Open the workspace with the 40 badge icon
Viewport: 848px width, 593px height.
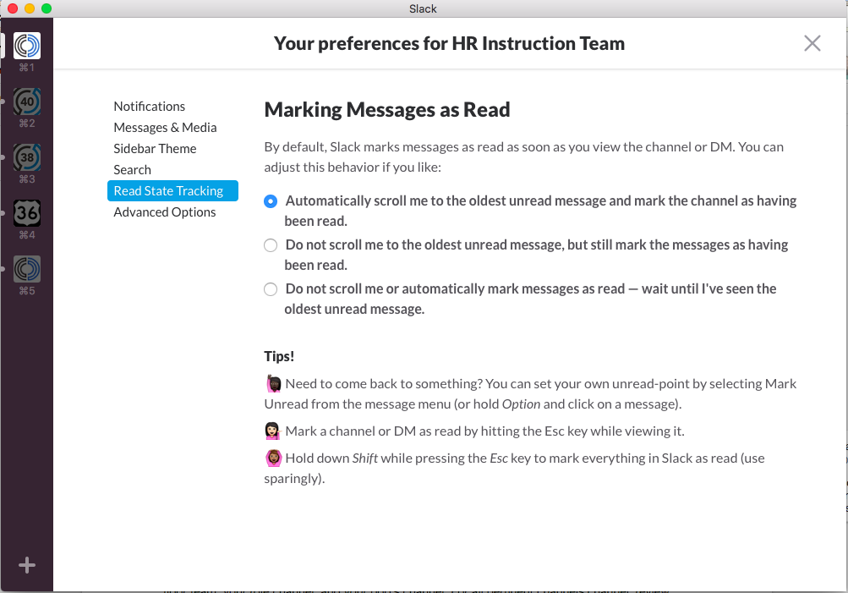click(x=27, y=102)
